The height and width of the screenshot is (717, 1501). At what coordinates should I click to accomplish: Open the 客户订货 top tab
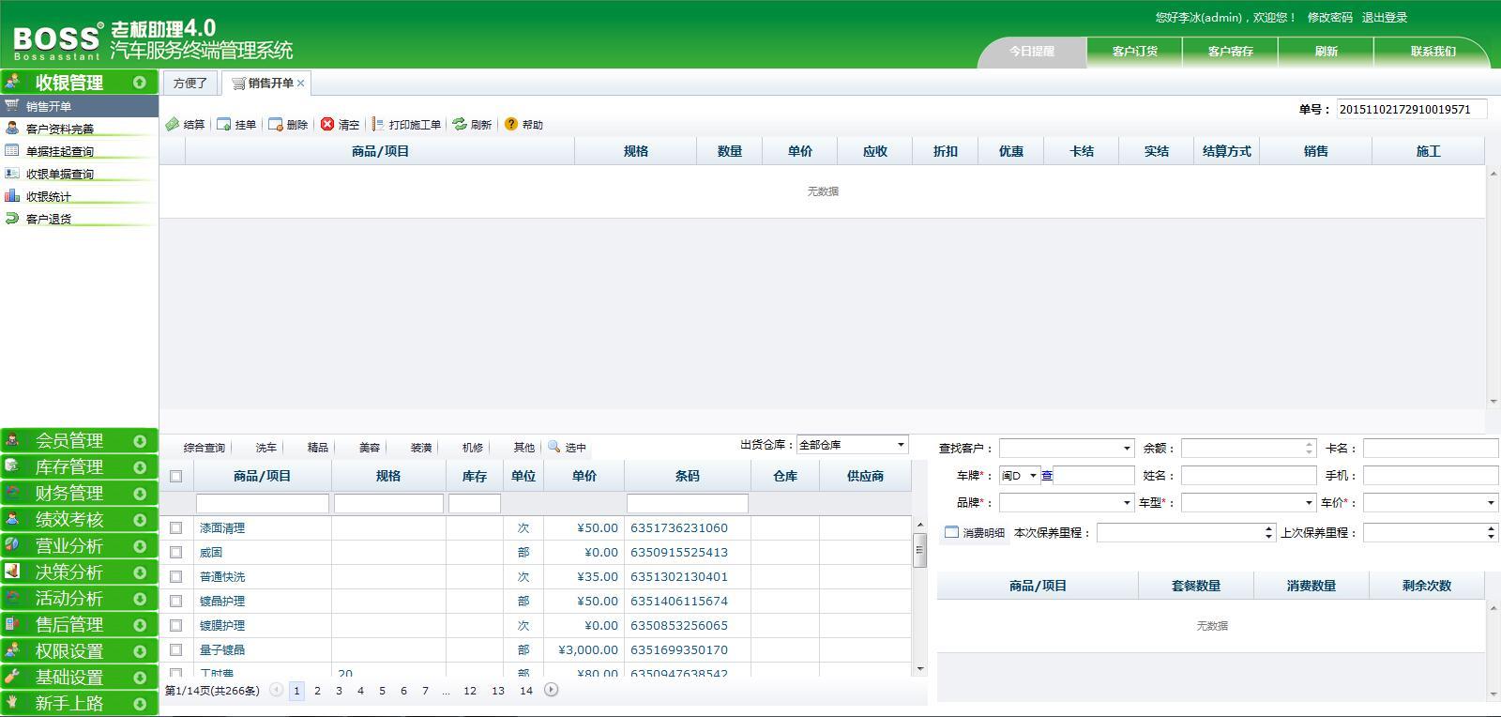click(x=1135, y=52)
